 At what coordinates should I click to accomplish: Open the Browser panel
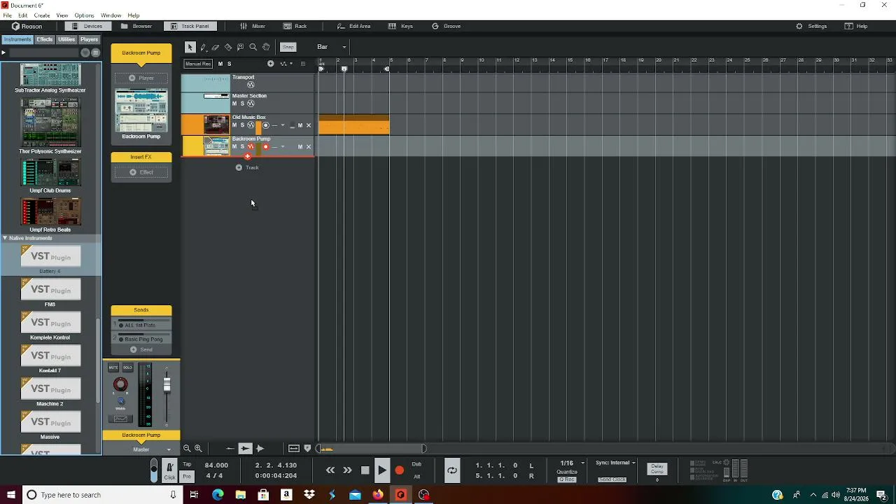136,26
